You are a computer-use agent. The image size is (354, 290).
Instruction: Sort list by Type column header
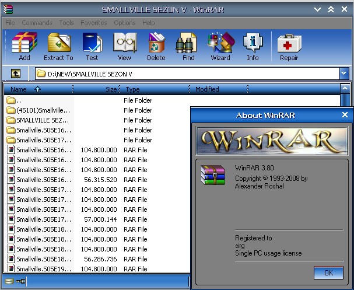coord(154,89)
